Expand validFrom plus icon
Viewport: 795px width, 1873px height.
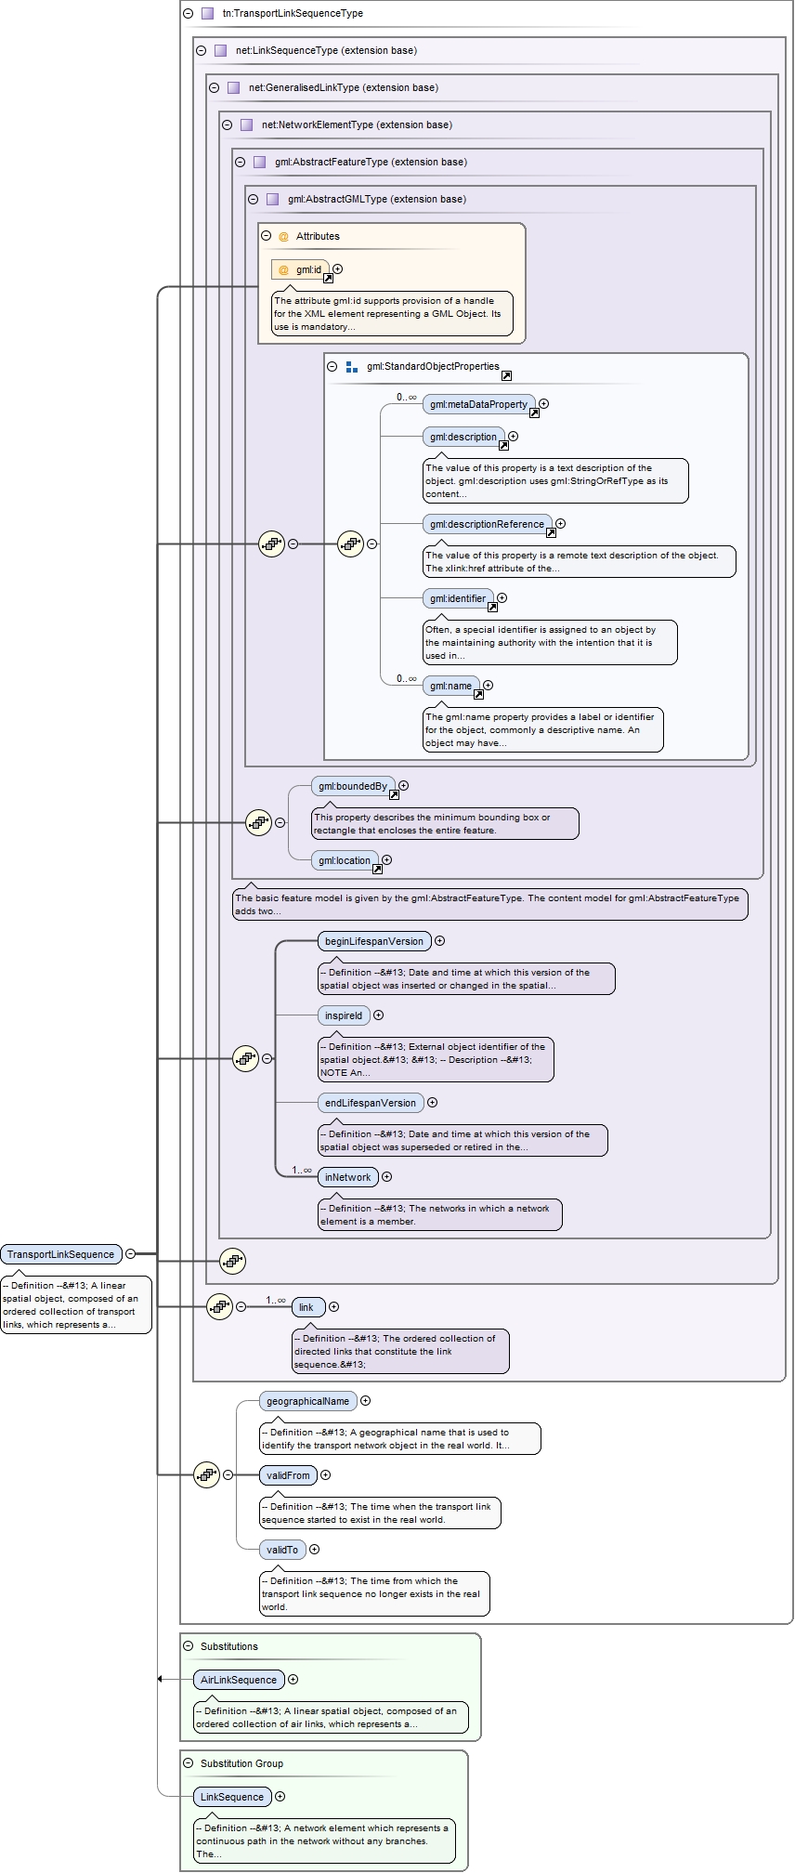pyautogui.click(x=325, y=1475)
